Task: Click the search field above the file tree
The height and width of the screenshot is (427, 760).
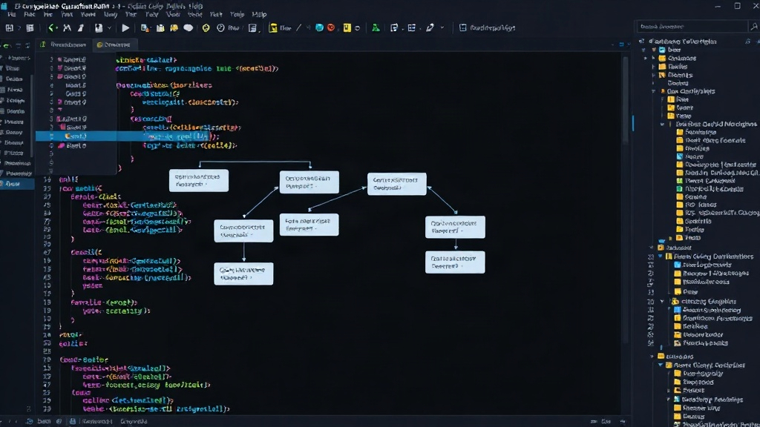Action: [x=691, y=27]
